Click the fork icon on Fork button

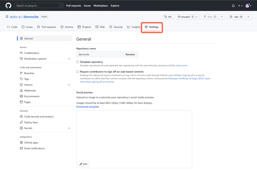tap(205, 17)
